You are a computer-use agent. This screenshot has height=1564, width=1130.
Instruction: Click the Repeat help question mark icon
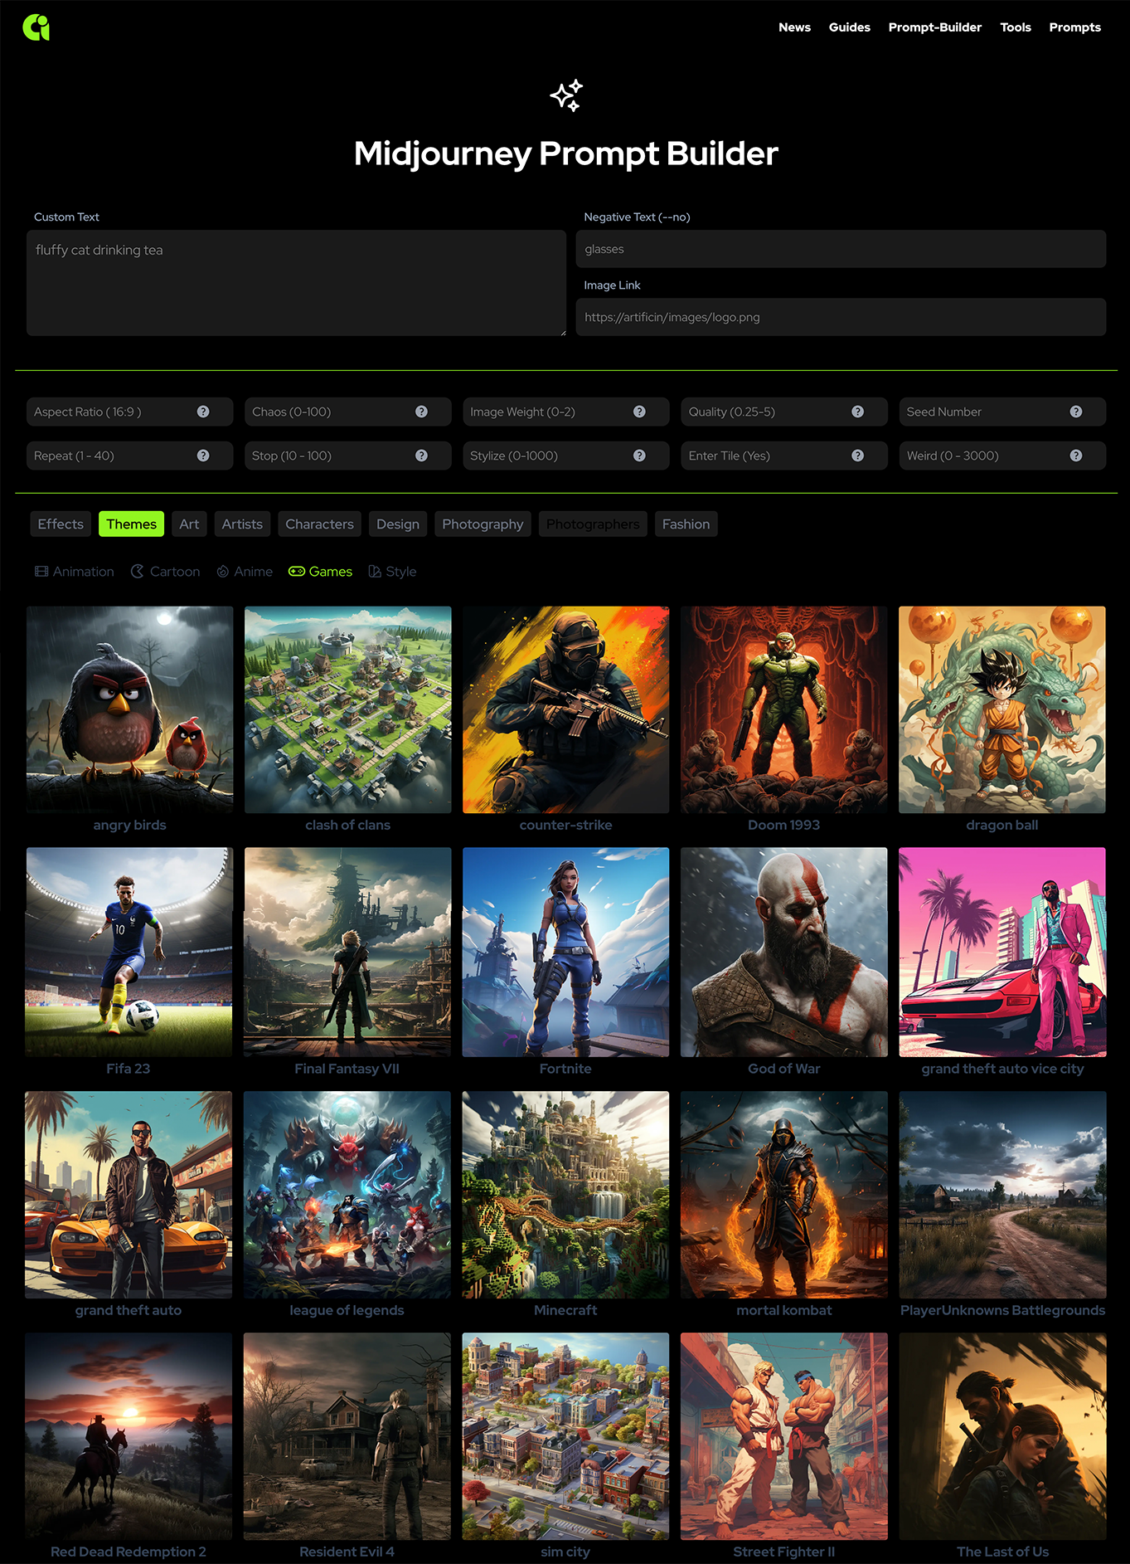click(203, 456)
